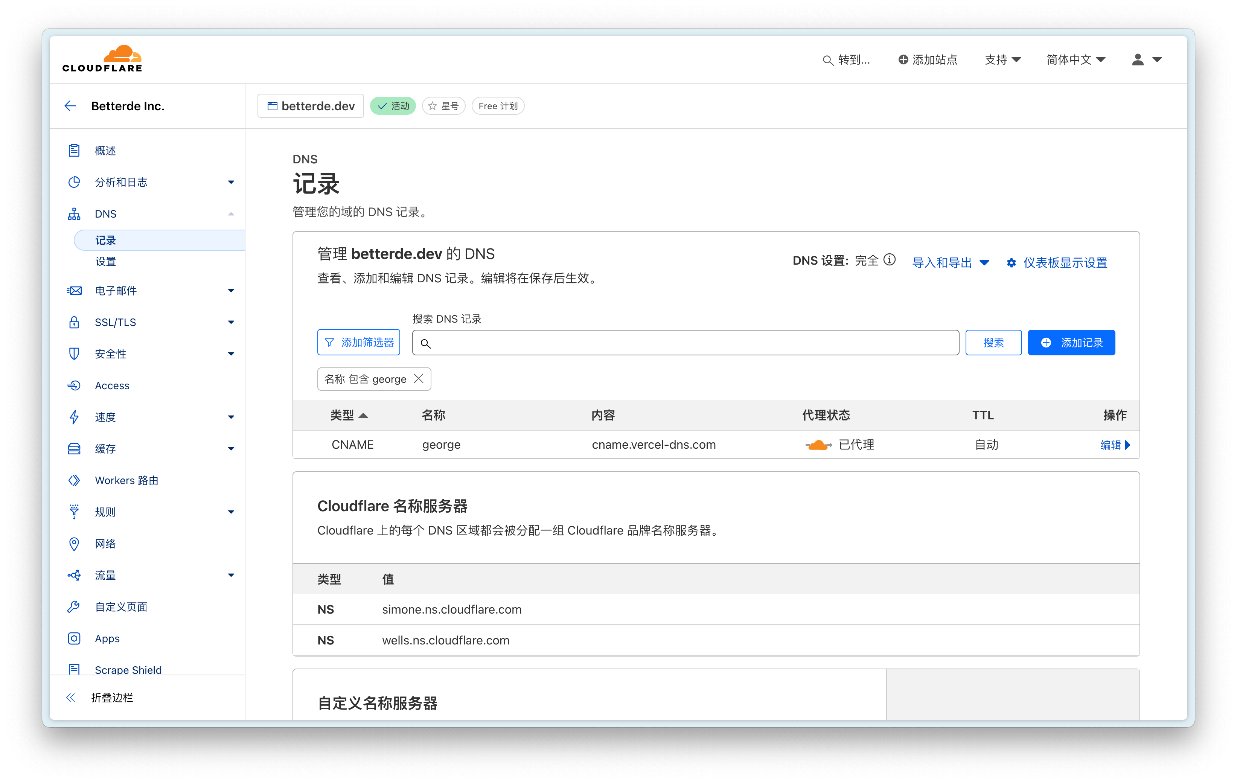Click the 电子邮件 envelope icon
This screenshot has width=1237, height=783.
tap(74, 291)
